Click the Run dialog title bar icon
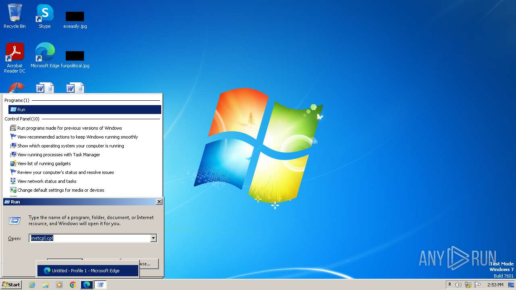The image size is (516, 290). (x=7, y=202)
